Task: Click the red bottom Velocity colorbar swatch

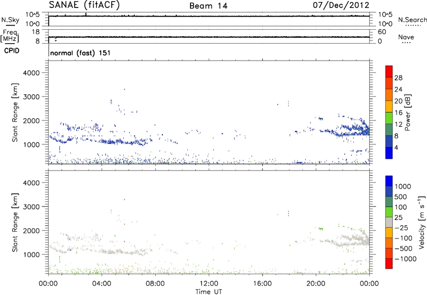Action: [389, 264]
